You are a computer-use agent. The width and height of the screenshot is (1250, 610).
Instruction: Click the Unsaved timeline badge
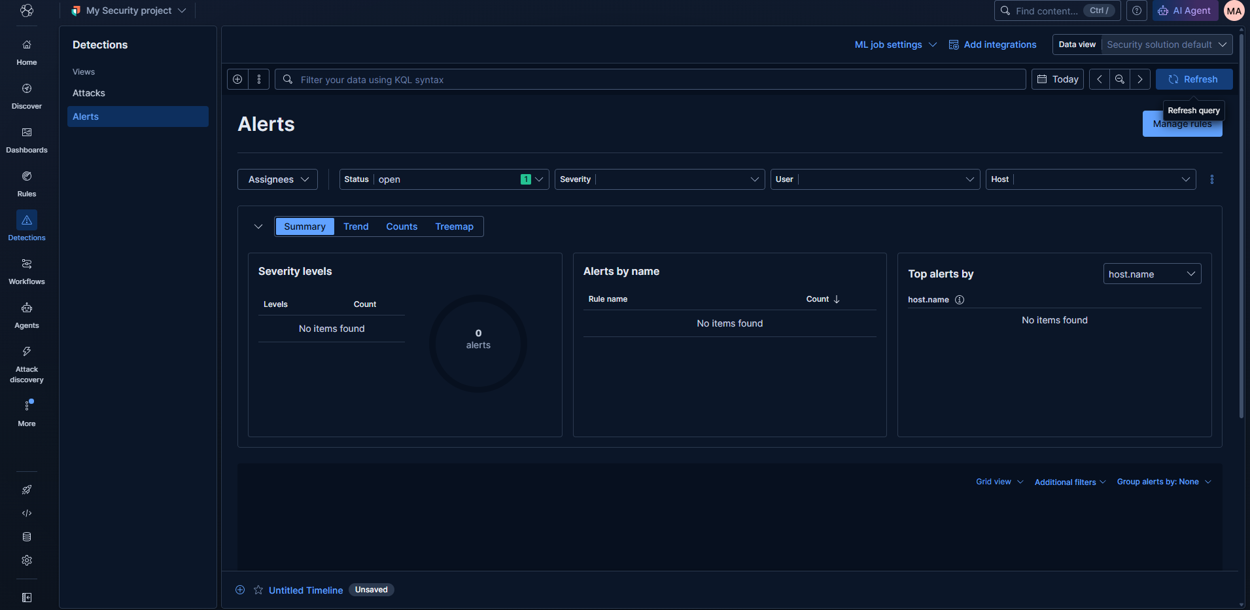(x=372, y=590)
